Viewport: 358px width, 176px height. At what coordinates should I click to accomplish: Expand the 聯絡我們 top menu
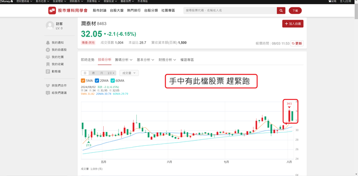[128, 1]
